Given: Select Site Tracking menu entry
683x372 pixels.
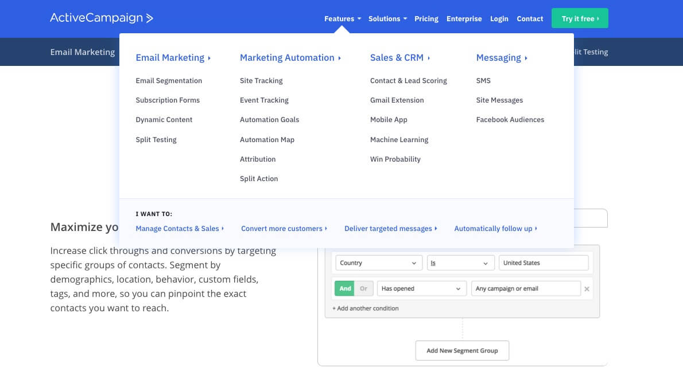Looking at the screenshot, I should point(261,80).
